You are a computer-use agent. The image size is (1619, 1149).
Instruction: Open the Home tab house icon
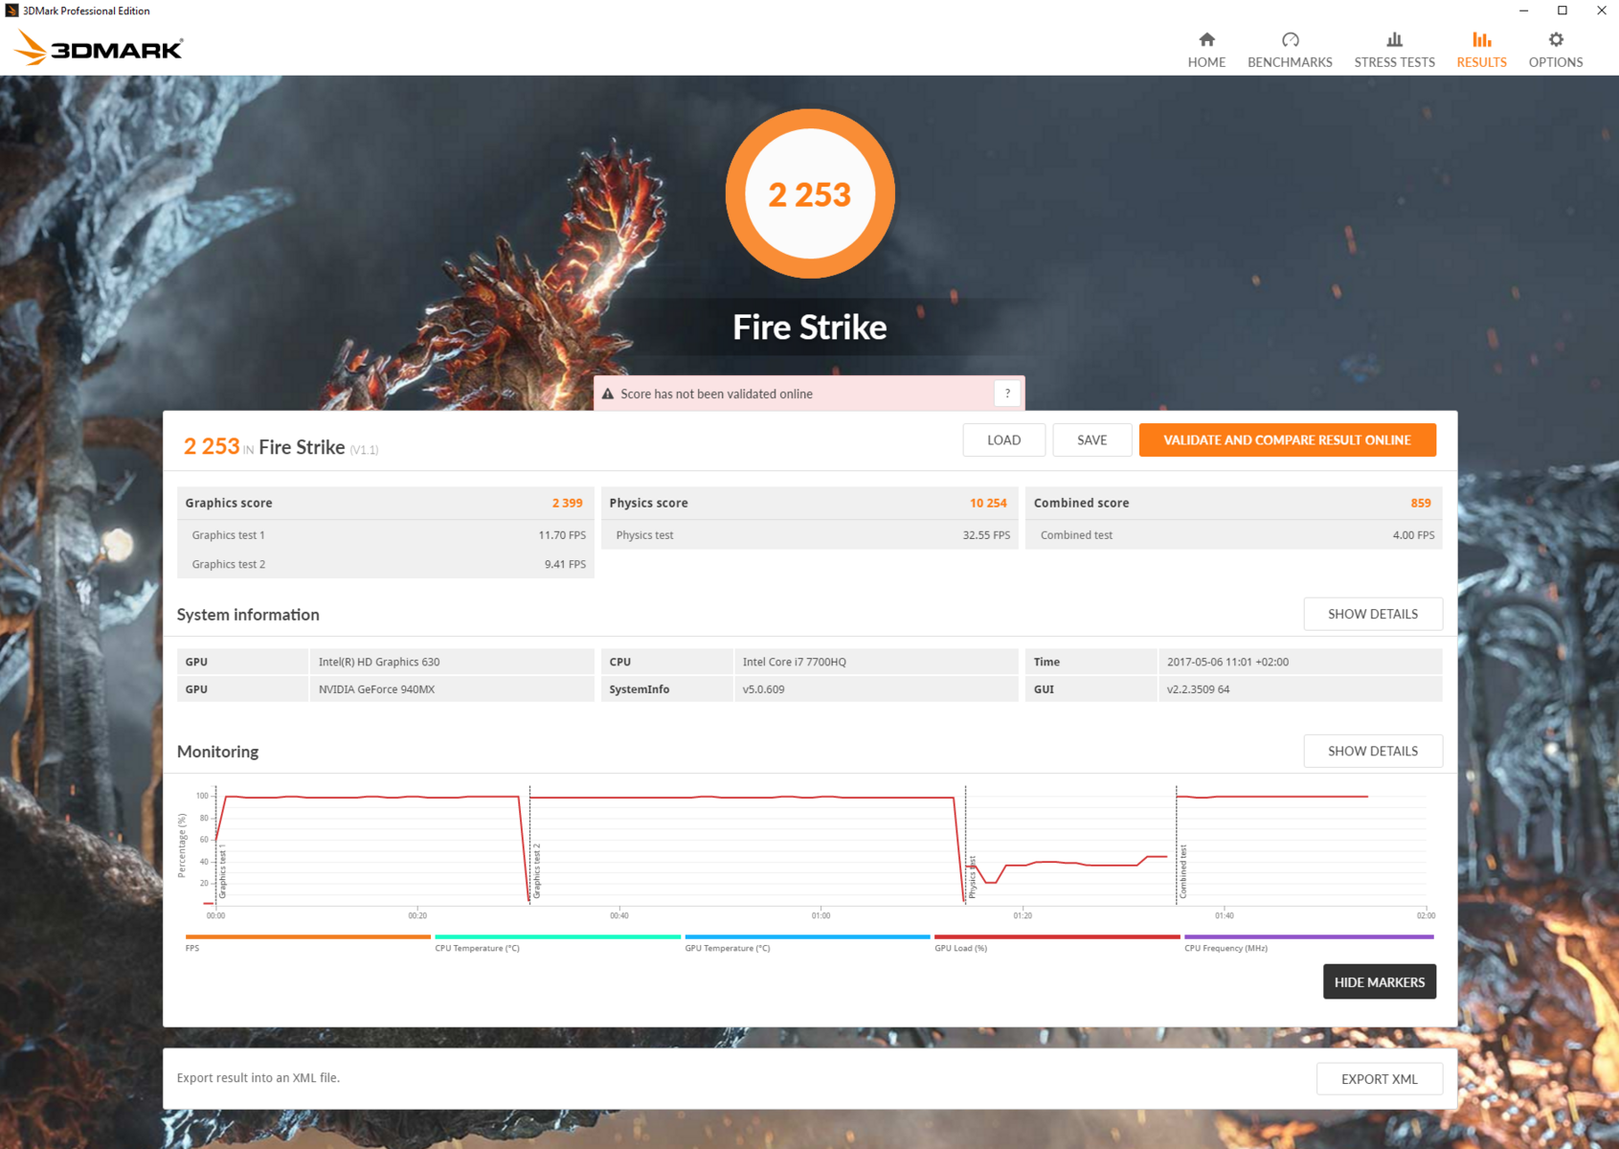pyautogui.click(x=1206, y=39)
